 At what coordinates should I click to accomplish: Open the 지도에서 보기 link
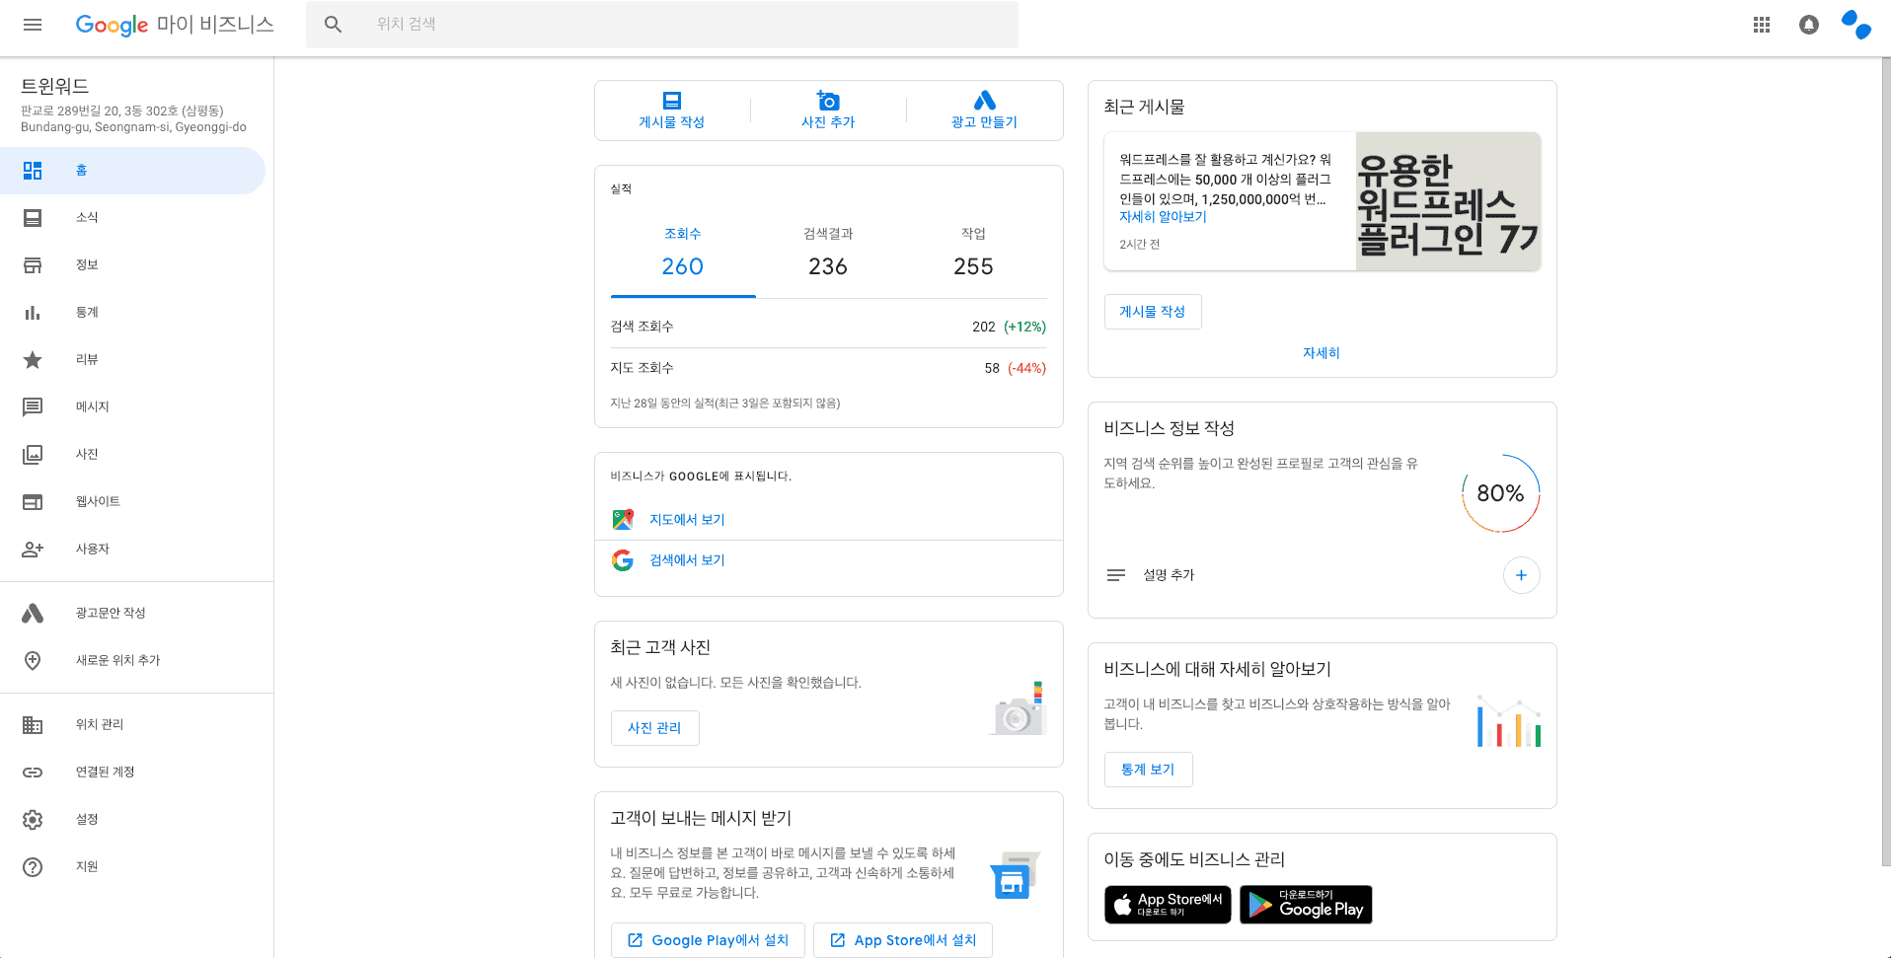pyautogui.click(x=687, y=520)
